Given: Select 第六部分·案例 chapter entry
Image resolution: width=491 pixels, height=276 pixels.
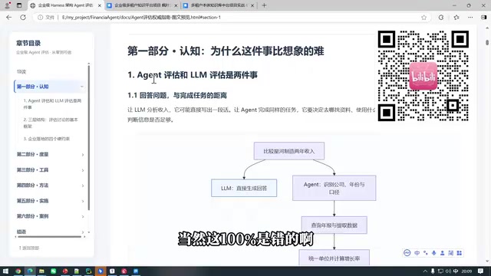Looking at the screenshot, I should pyautogui.click(x=32, y=216).
